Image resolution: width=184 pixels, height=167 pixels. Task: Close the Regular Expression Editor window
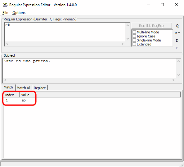click(176, 5)
